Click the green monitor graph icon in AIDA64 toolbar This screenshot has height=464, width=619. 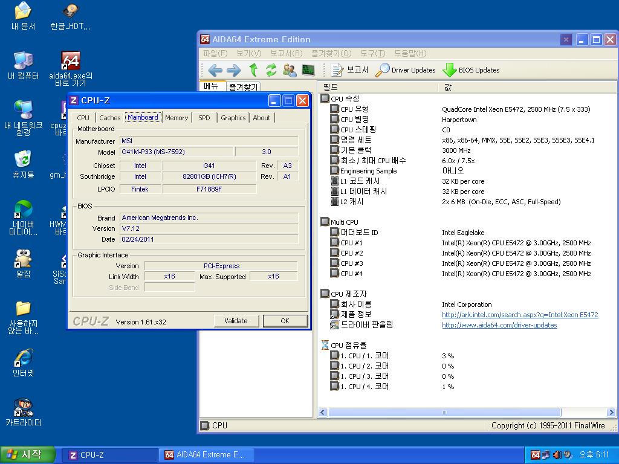(308, 70)
